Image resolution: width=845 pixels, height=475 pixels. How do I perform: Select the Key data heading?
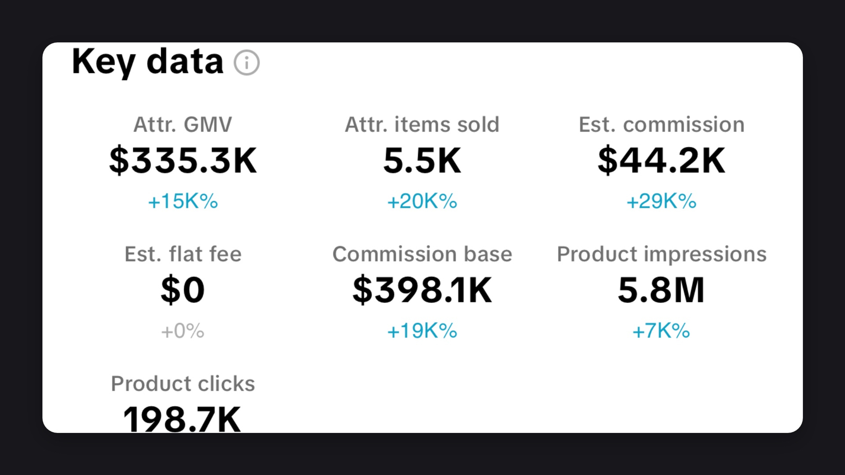[148, 62]
